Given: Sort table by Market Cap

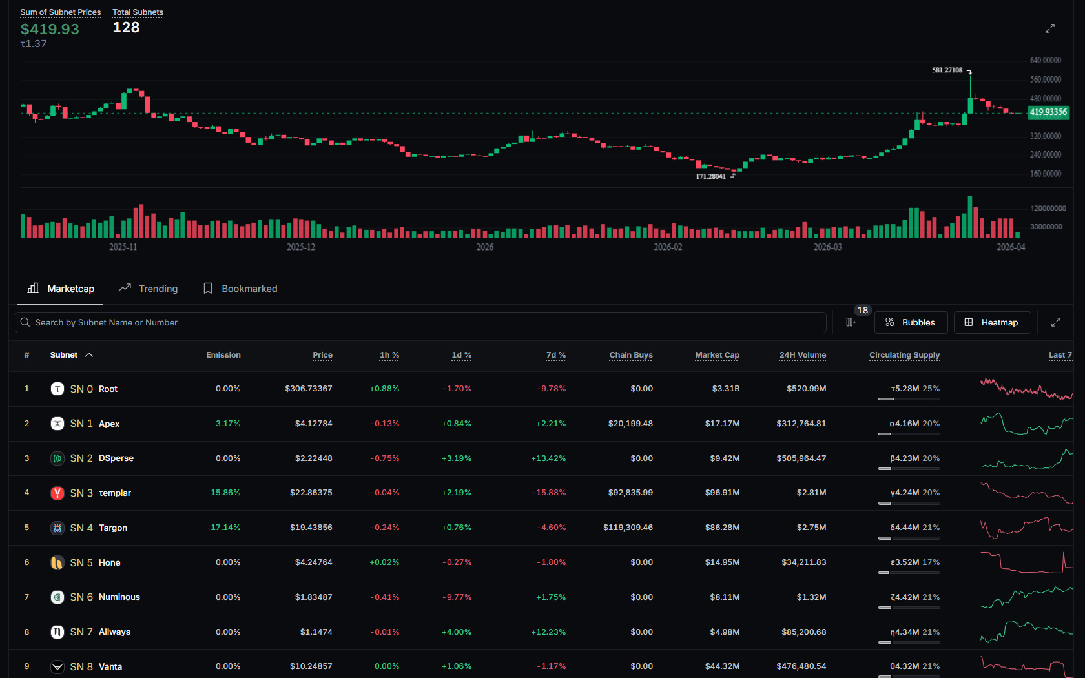Looking at the screenshot, I should pyautogui.click(x=717, y=355).
